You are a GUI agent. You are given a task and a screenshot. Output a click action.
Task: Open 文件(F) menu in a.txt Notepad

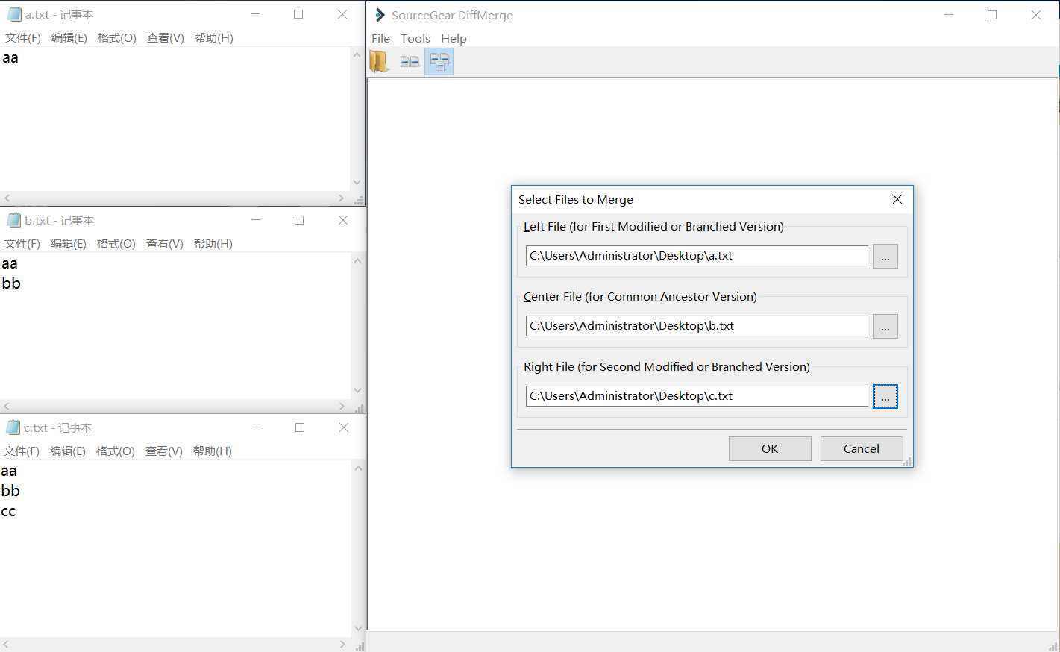pyautogui.click(x=23, y=37)
